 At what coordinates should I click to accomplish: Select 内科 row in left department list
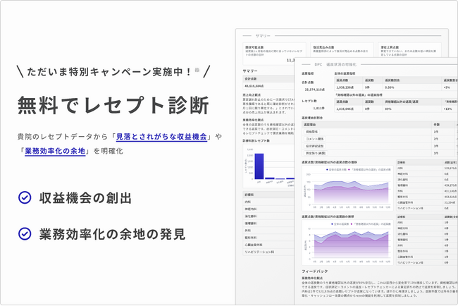247,200
